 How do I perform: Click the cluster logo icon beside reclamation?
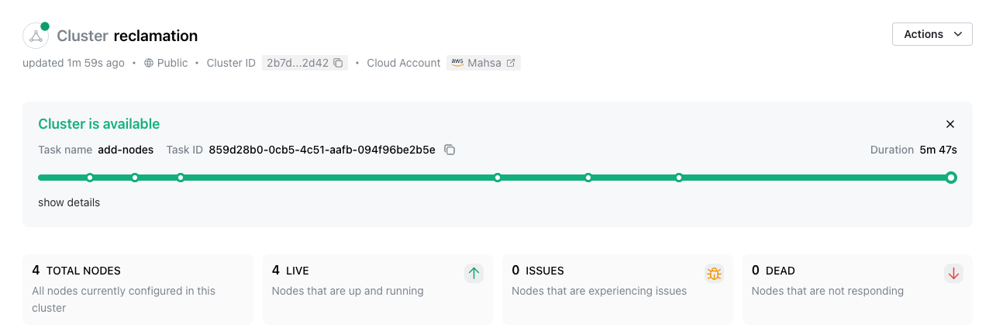click(36, 36)
